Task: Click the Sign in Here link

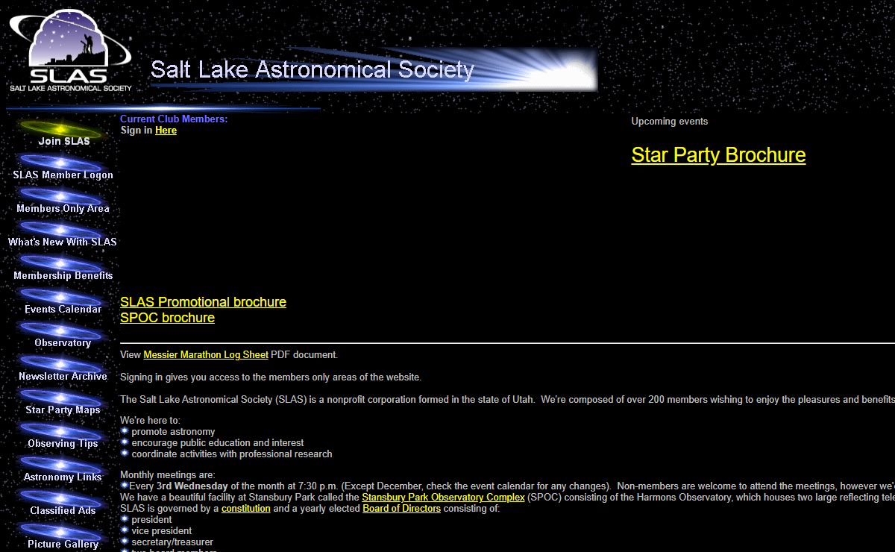Action: pos(166,131)
